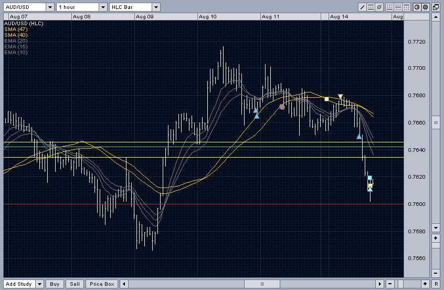Screen dimensions: 444x290
Task: Toggle the fully dotted circle display button
Action: (x=426, y=7)
